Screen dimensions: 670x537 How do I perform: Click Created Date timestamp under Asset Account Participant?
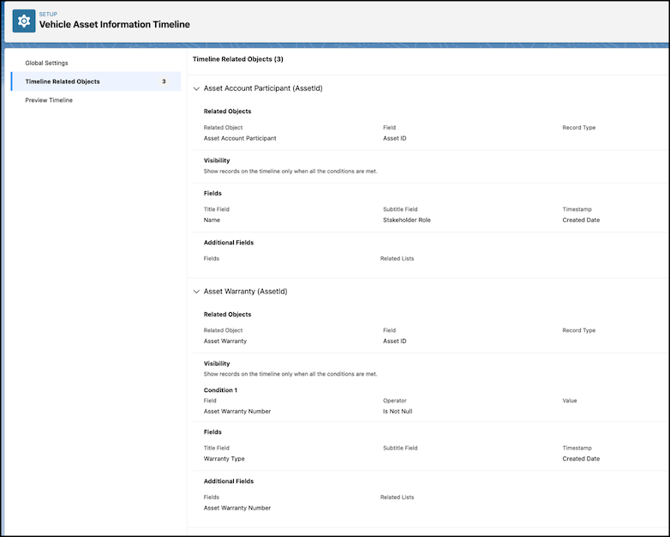pyautogui.click(x=581, y=220)
